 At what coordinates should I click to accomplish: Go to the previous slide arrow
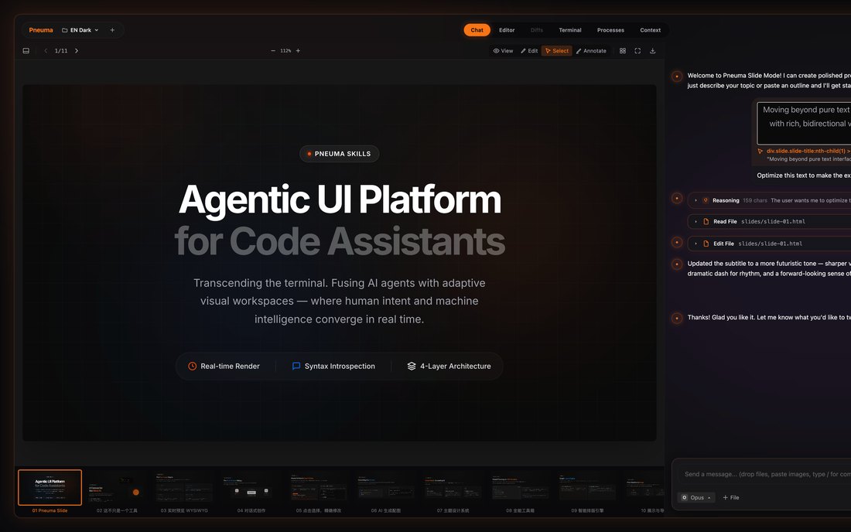pos(46,50)
